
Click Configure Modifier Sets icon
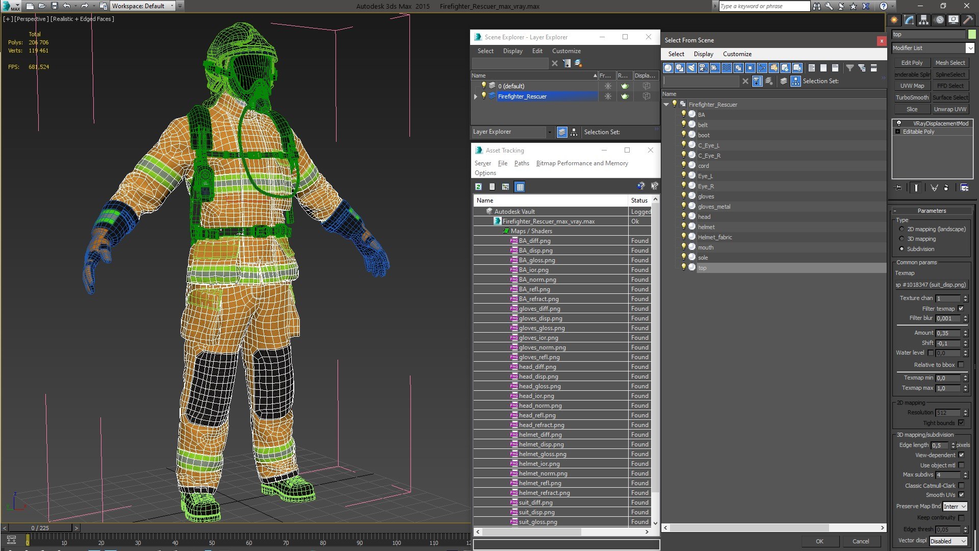coord(964,188)
